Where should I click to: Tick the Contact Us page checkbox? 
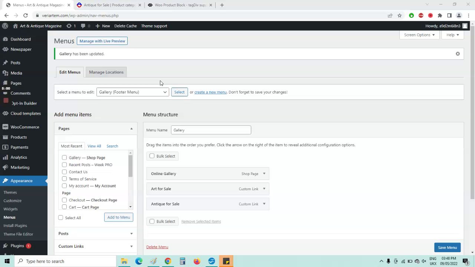pos(65,172)
